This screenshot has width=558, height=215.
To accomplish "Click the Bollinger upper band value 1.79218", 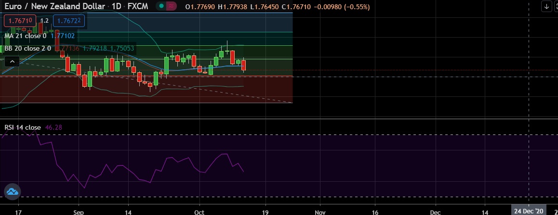I will (x=95, y=48).
